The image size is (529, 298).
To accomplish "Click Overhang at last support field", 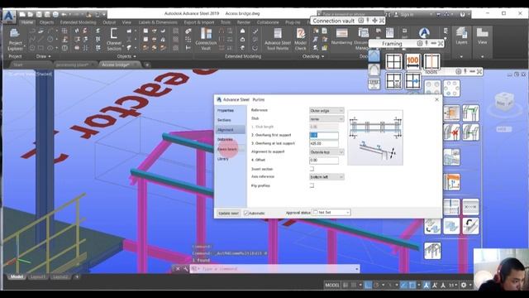I will (324, 143).
